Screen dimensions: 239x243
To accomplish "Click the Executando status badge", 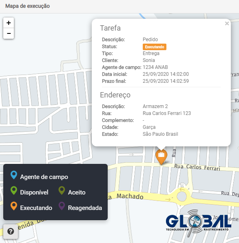I will 155,47.
